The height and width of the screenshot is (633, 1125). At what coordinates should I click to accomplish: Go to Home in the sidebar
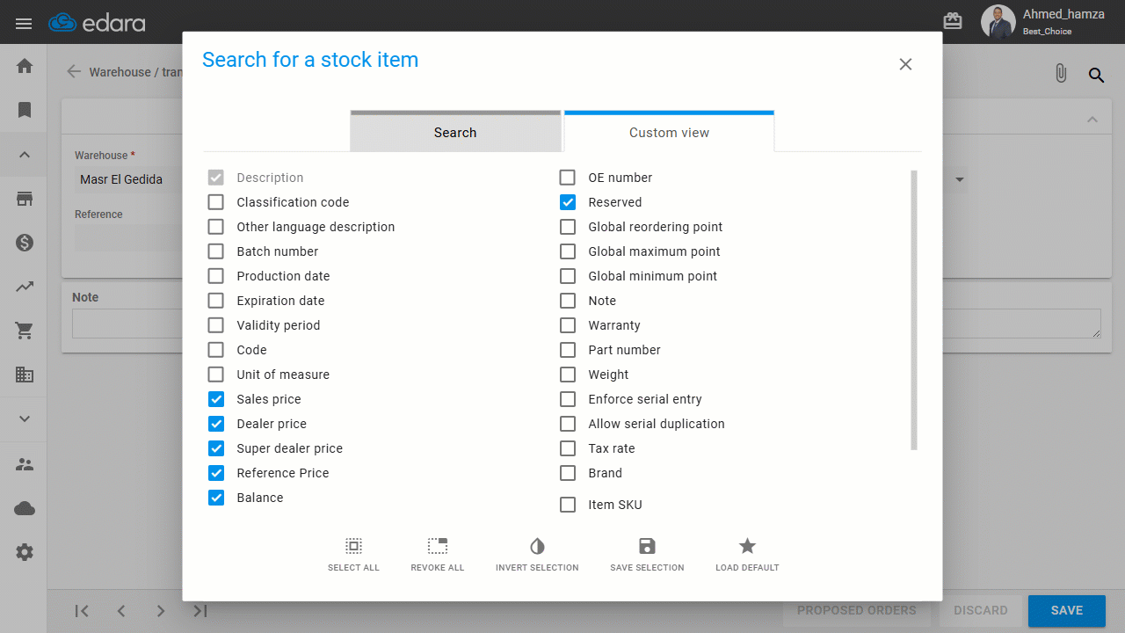pos(25,66)
